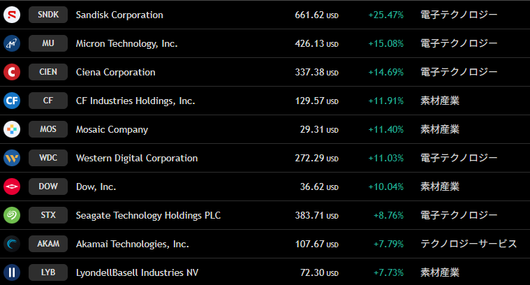Screen dimensions: 530x285
Task: Click the Western Digital logo icon
Action: click(12, 158)
